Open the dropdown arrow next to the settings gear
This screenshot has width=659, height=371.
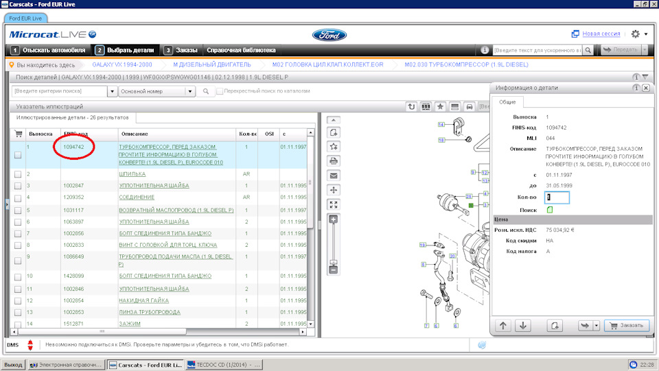tap(646, 34)
